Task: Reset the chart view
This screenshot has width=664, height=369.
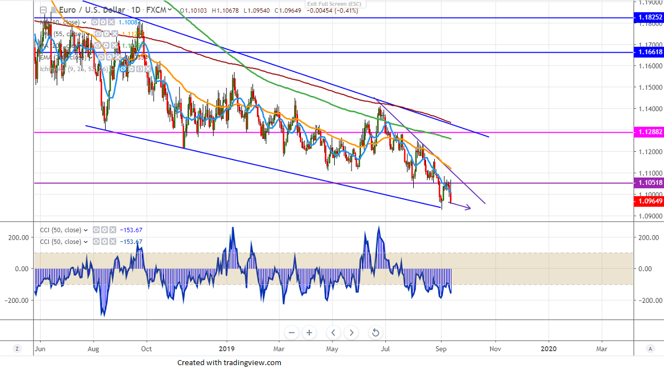Action: click(375, 333)
